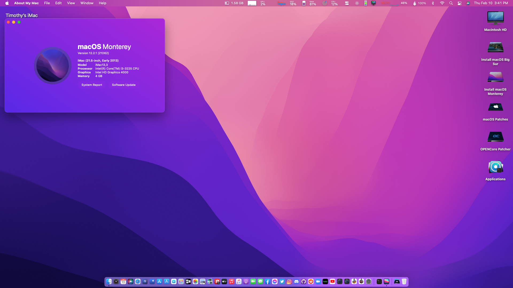Viewport: 513px width, 288px height.
Task: Open System Preferences gear in Dock
Action: pos(369,281)
